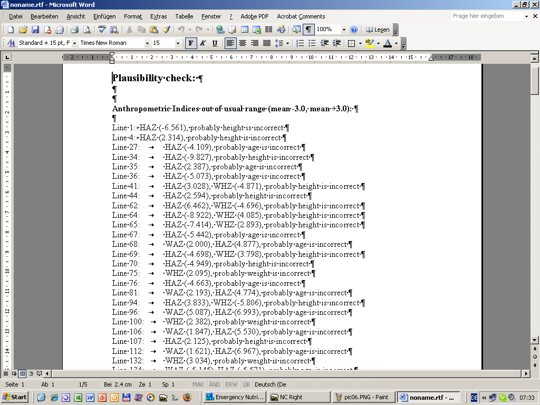Screen dimensions: 540x405
Task: Click the Save icon in toolbar
Action: tap(35, 30)
